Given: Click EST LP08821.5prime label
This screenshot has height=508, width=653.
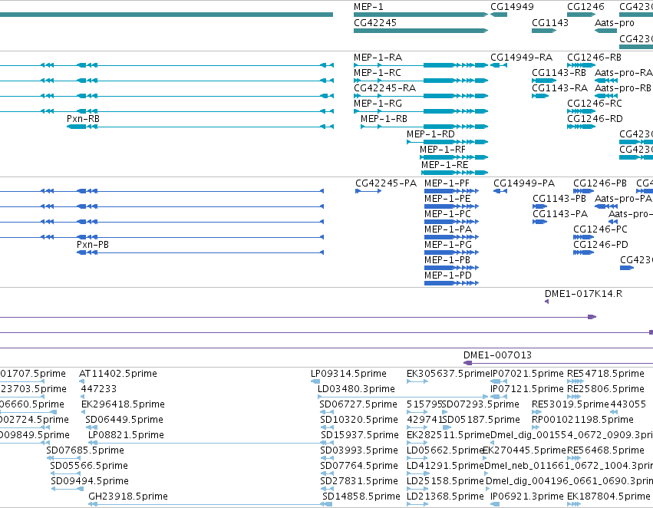Looking at the screenshot, I should click(126, 436).
